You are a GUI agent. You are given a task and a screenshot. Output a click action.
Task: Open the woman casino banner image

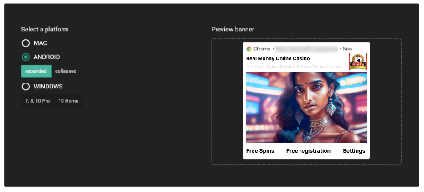(x=306, y=107)
